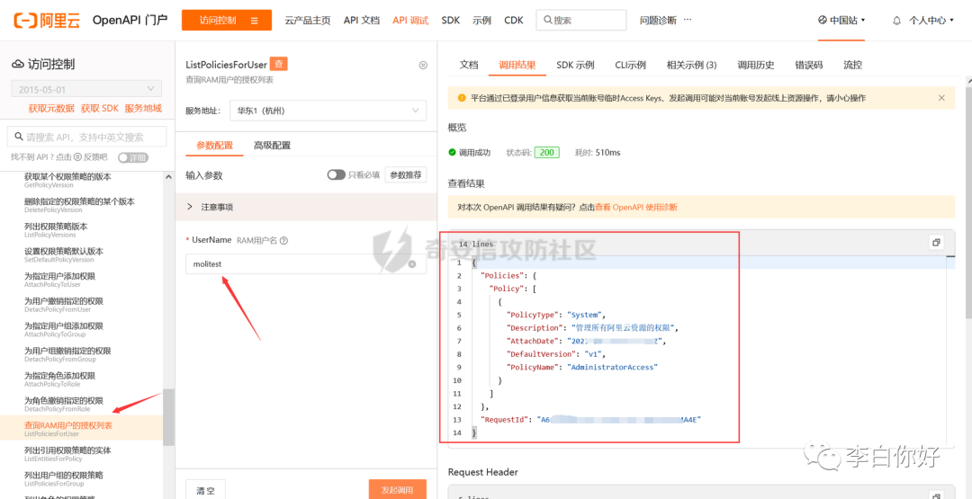The height and width of the screenshot is (499, 972).
Task: Open the CLI示例 tab
Action: click(x=630, y=65)
